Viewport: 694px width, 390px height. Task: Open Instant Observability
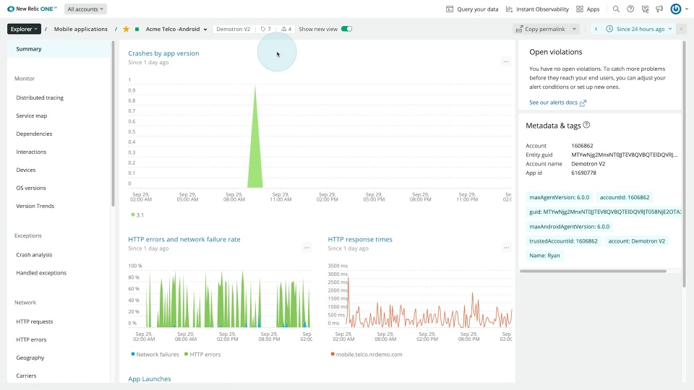(x=537, y=9)
